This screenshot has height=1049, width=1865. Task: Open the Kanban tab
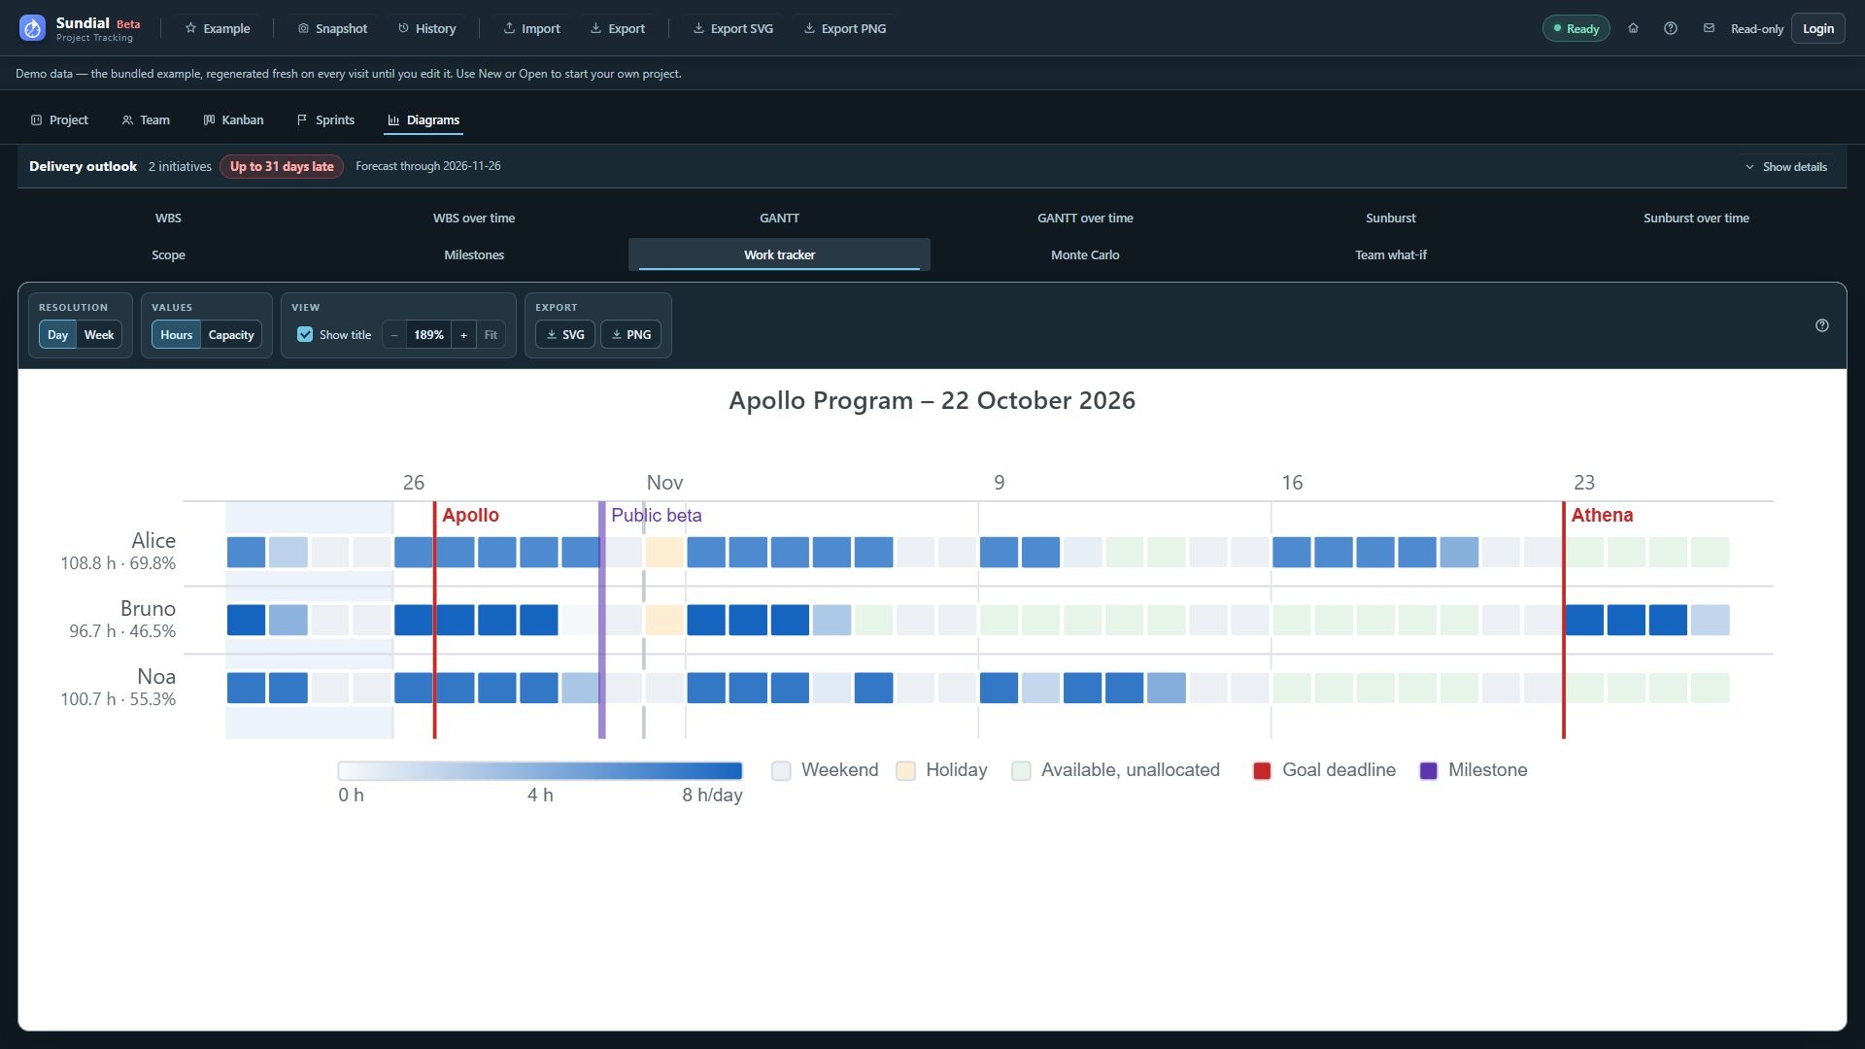tap(233, 119)
